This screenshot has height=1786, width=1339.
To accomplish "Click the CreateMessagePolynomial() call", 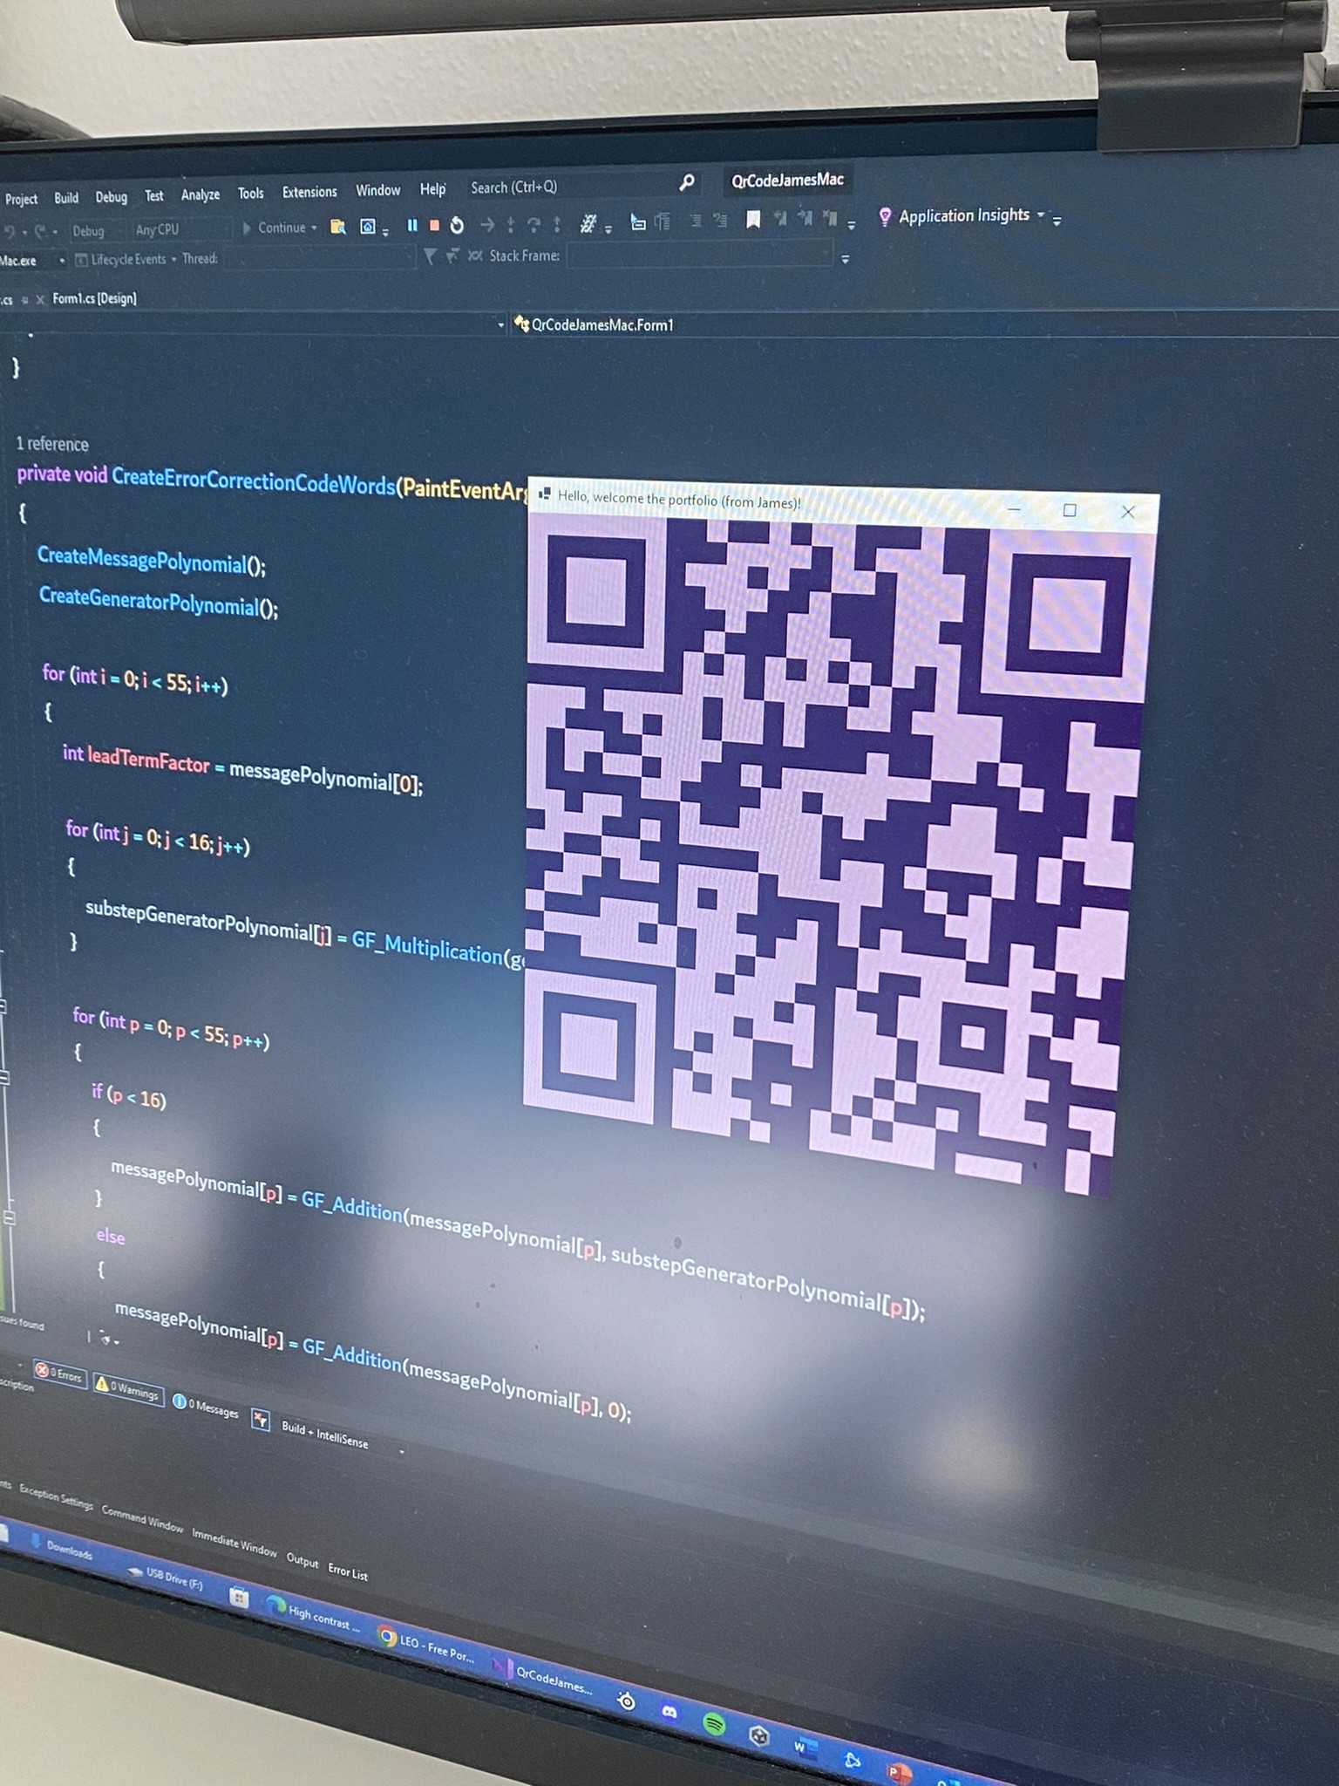I will (x=151, y=561).
